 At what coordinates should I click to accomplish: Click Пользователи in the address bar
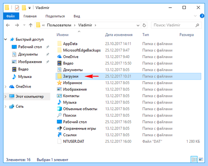[59, 25]
